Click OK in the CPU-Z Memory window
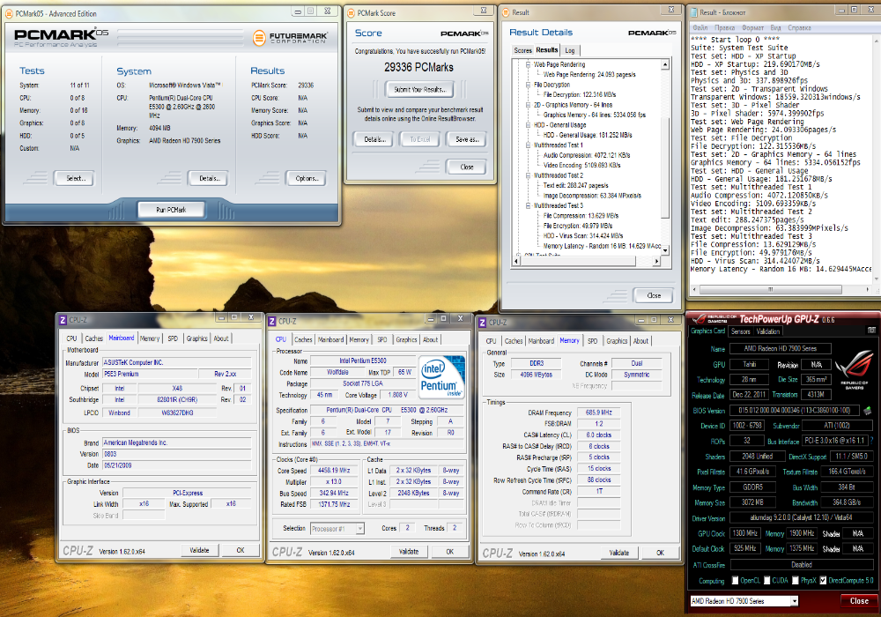The height and width of the screenshot is (617, 881). click(660, 553)
